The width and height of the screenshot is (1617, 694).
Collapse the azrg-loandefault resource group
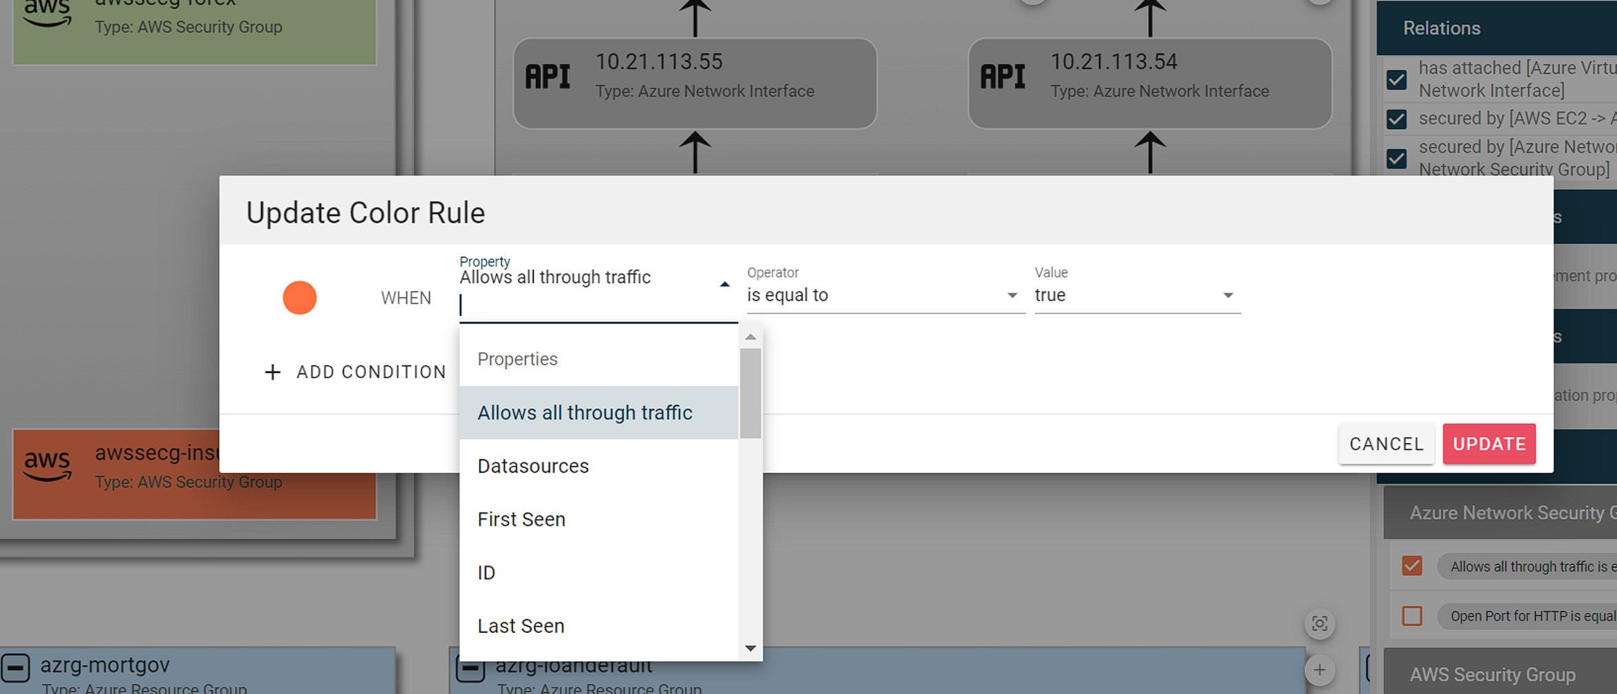pos(470,669)
